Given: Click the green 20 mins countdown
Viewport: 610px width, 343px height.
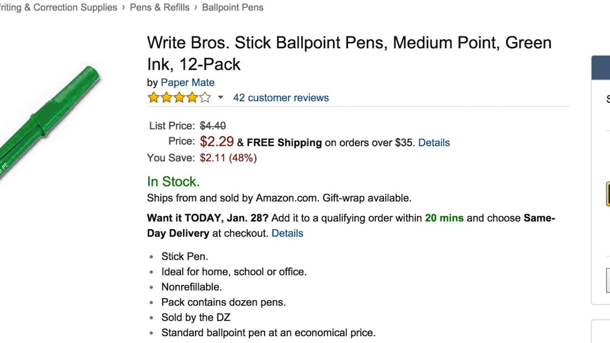Looking at the screenshot, I should tap(444, 218).
